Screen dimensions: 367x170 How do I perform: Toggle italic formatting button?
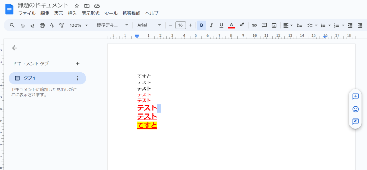(x=211, y=25)
